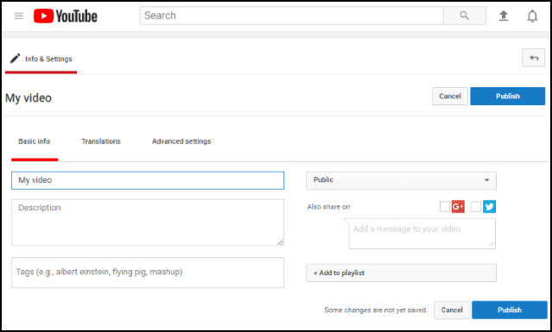
Task: Click the upload arrow icon
Action: 504,16
